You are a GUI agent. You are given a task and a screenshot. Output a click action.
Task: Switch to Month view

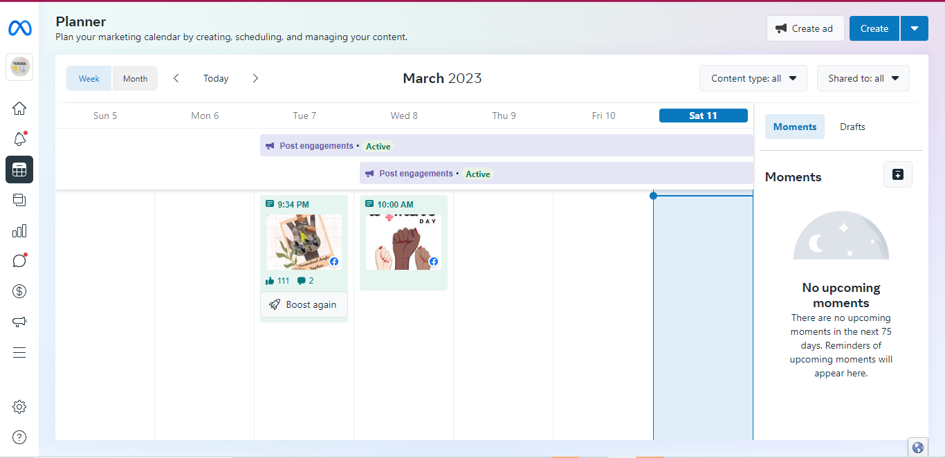click(135, 78)
